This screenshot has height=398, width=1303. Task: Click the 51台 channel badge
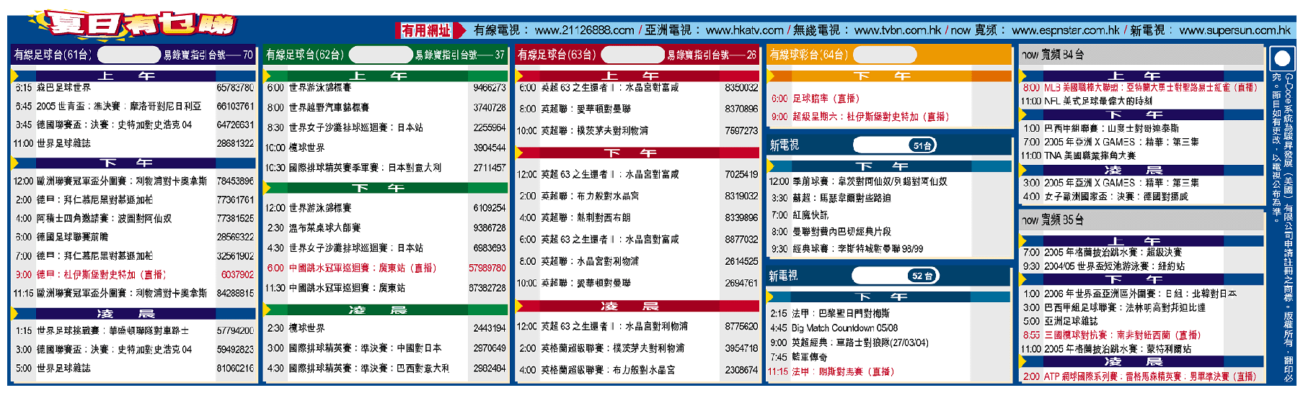coord(922,145)
